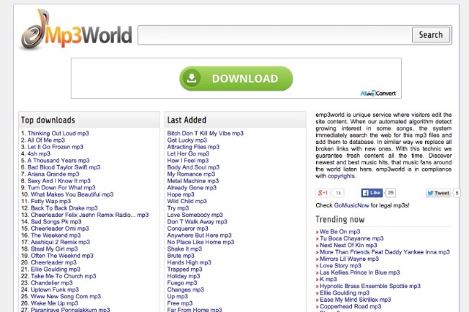Open Mirrors Lil Wayne mp3
The height and width of the screenshot is (312, 469).
[x=349, y=259]
